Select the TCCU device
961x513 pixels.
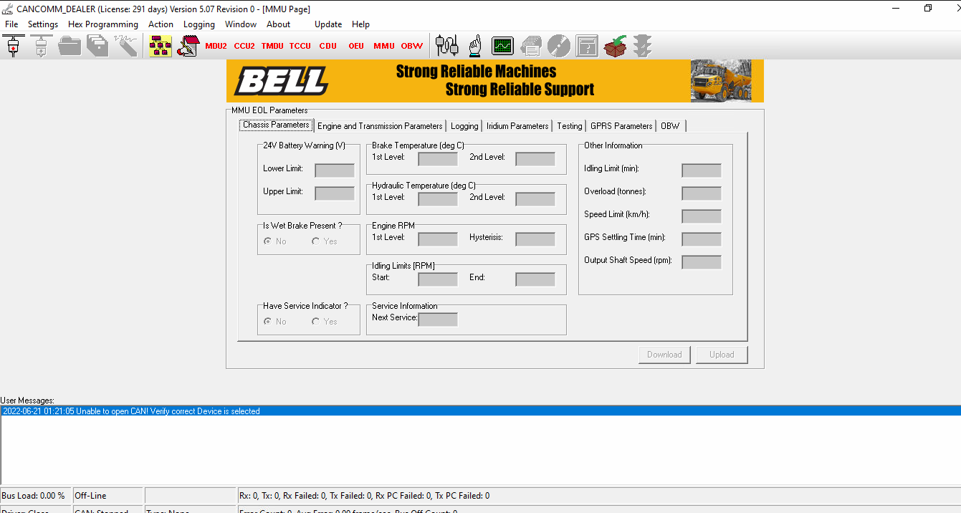pyautogui.click(x=300, y=45)
